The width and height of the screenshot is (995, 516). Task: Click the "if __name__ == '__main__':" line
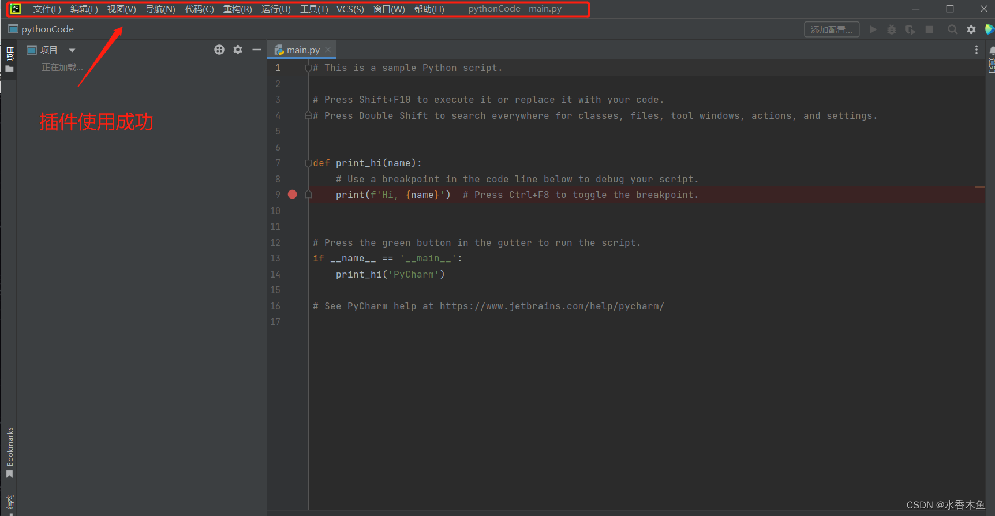[x=387, y=259]
